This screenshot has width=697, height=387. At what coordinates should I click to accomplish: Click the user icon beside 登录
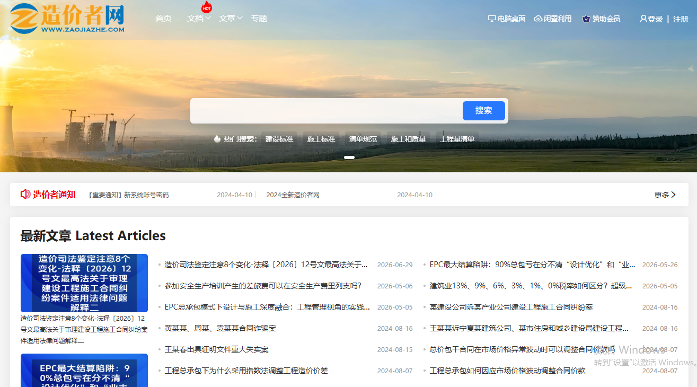(x=643, y=19)
